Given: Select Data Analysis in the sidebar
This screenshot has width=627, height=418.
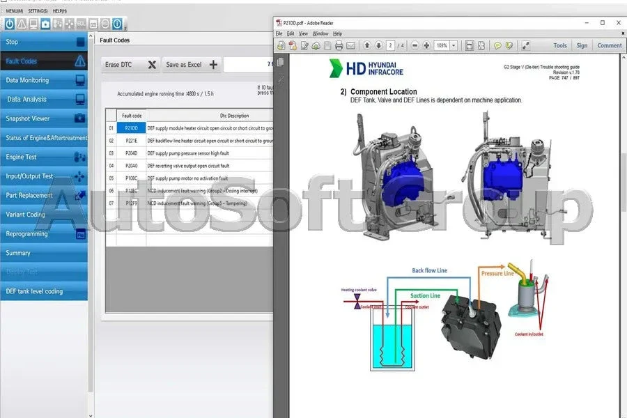Looking at the screenshot, I should point(44,99).
